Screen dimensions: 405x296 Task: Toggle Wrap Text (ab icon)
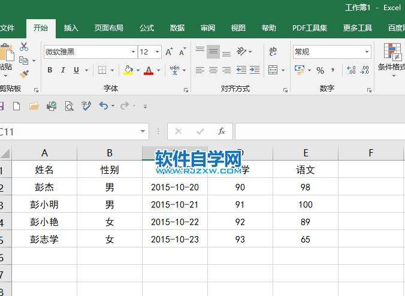(273, 52)
